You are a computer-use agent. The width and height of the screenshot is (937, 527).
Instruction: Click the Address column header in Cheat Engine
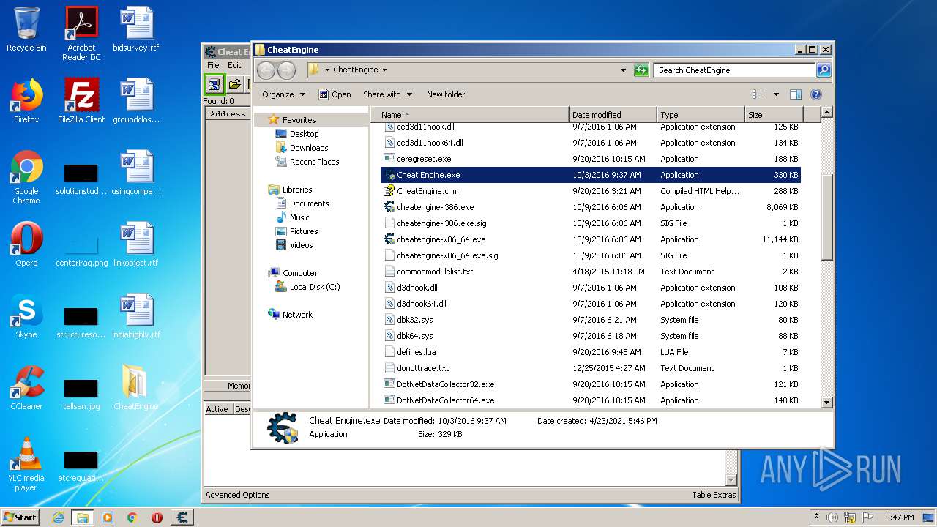coord(228,114)
